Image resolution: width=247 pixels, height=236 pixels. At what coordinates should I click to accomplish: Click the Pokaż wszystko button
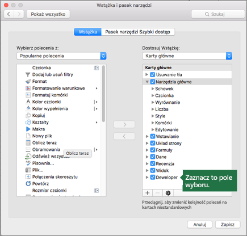coord(48,14)
